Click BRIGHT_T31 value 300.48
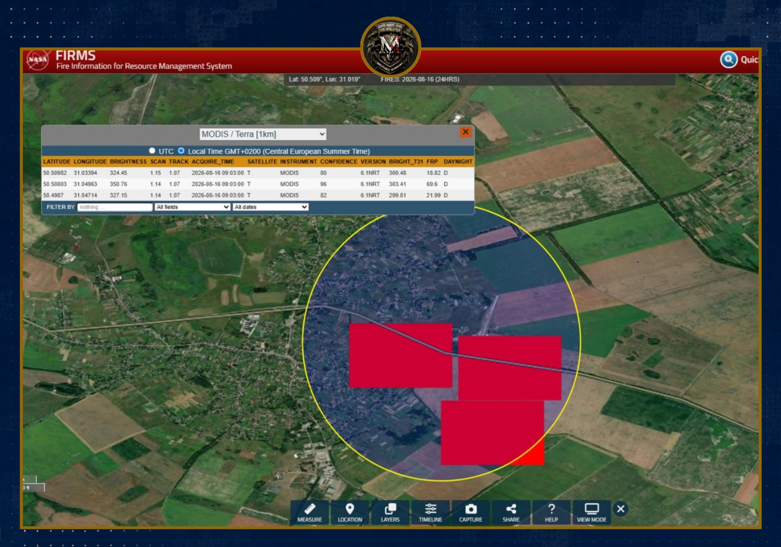Image resolution: width=781 pixels, height=547 pixels. (x=397, y=173)
